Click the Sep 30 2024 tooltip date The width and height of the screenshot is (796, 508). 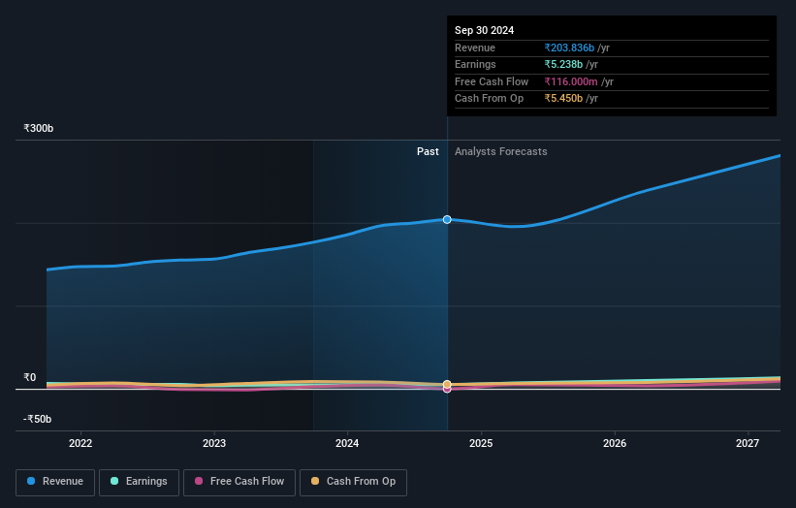click(485, 30)
